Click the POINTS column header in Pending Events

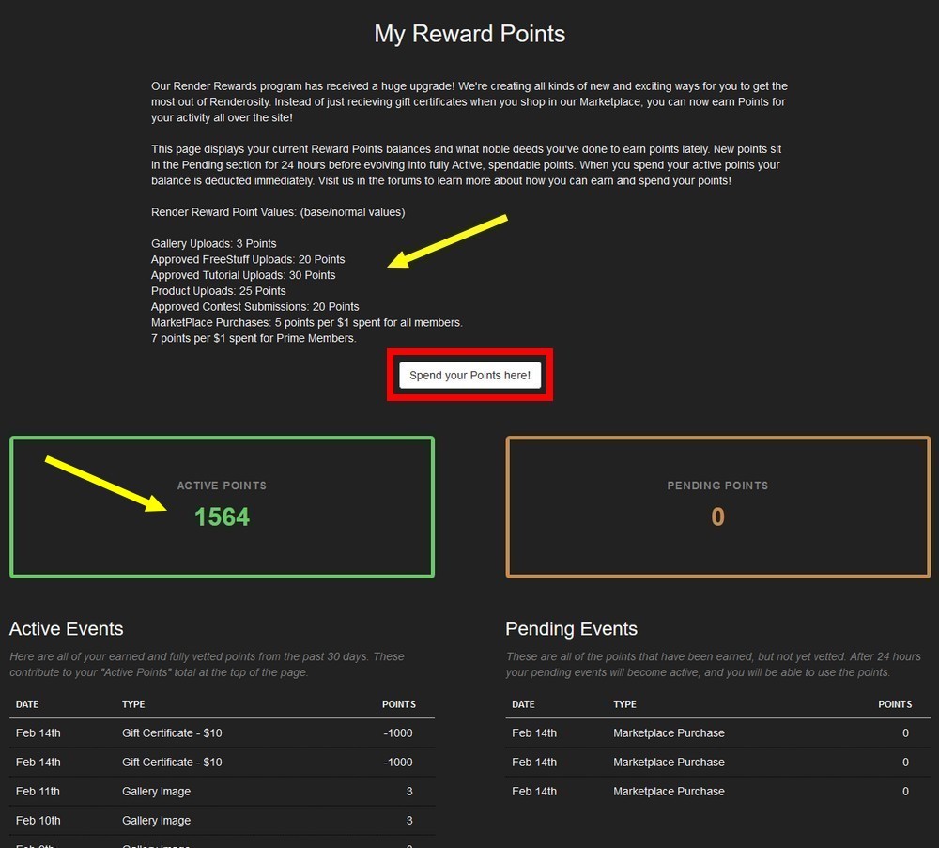pyautogui.click(x=895, y=704)
